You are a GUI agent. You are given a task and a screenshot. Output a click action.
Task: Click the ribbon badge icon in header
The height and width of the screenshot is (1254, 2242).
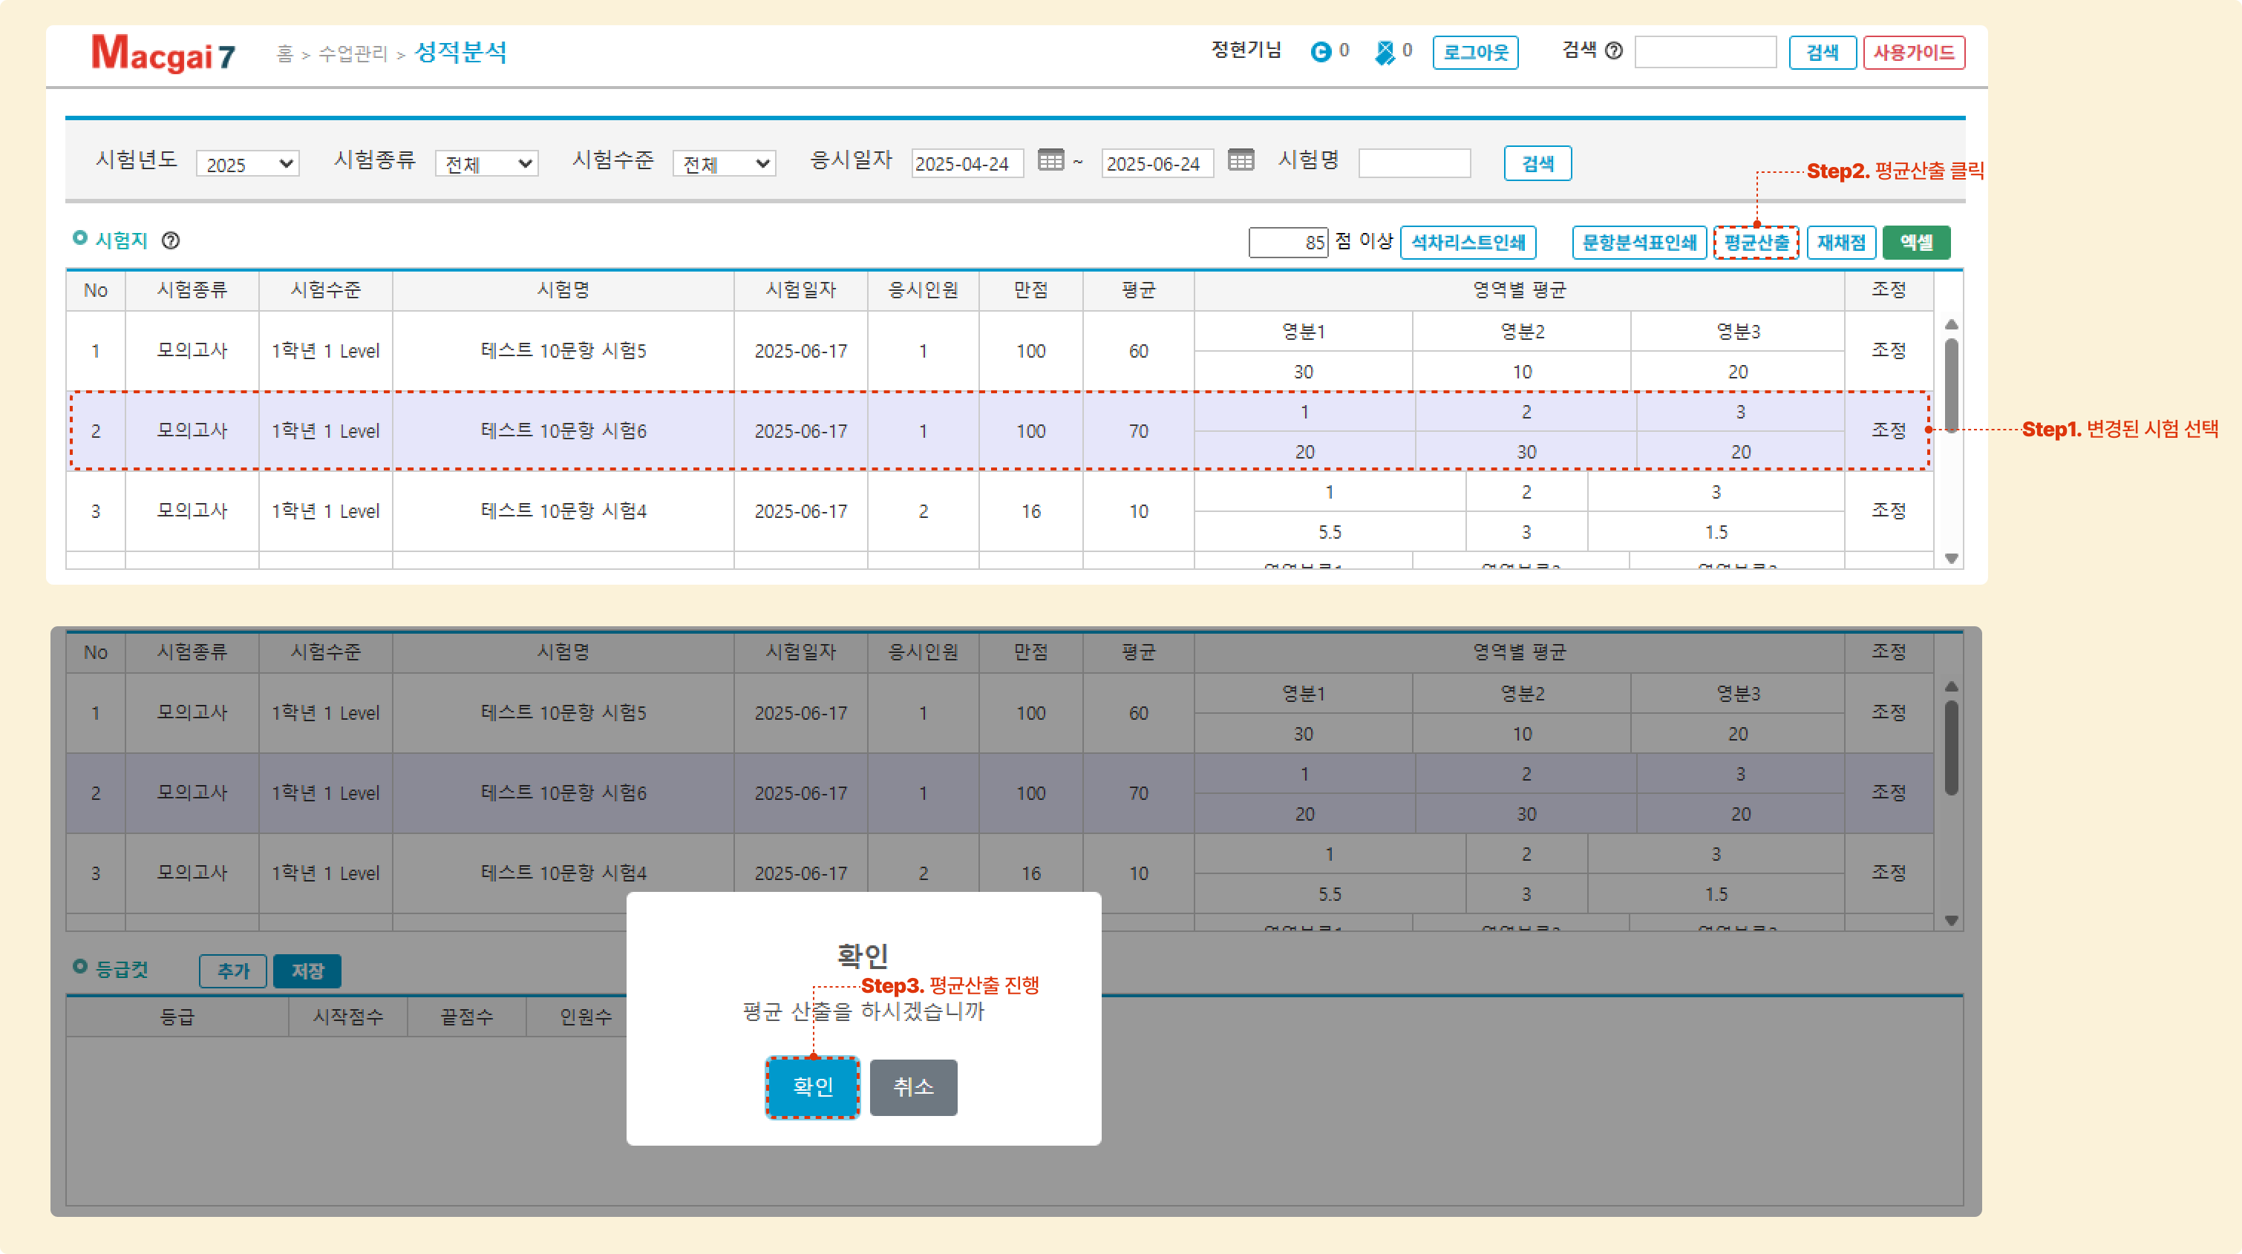tap(1384, 53)
